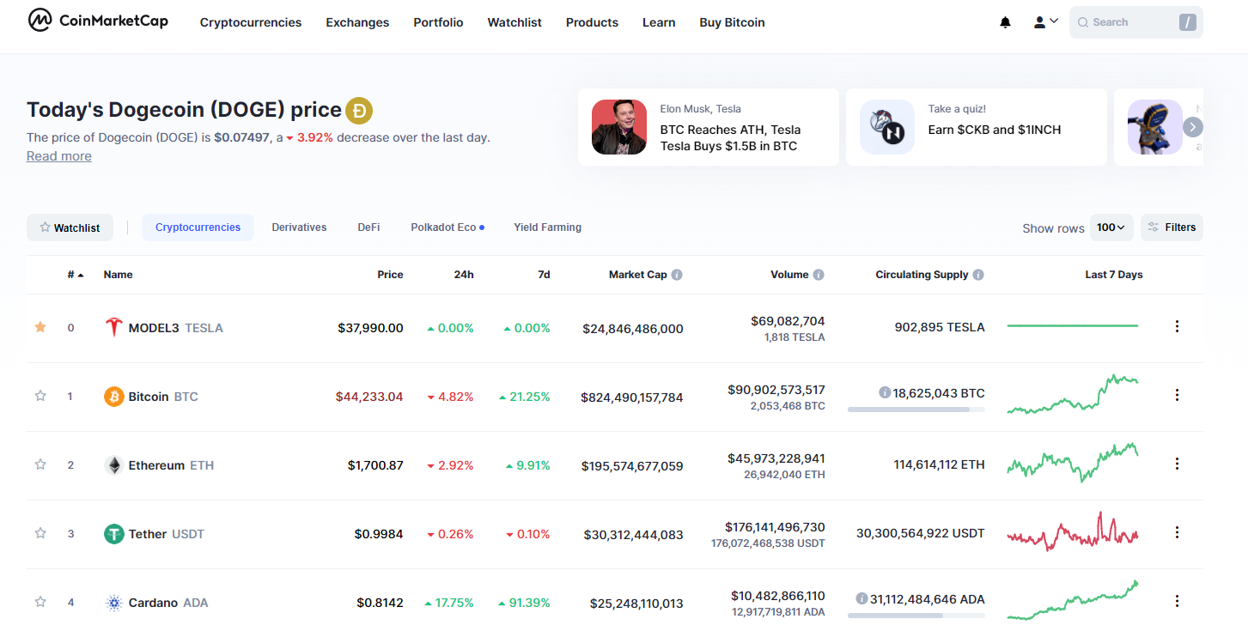Click the Market Cap info icon

(677, 275)
